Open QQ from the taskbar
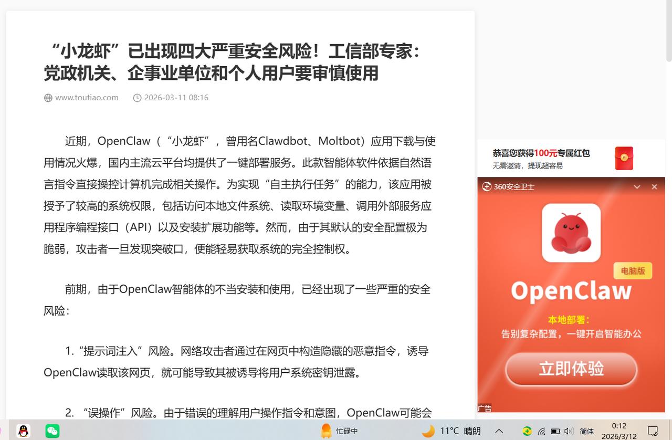Viewport: 672px width, 440px height. coord(23,431)
